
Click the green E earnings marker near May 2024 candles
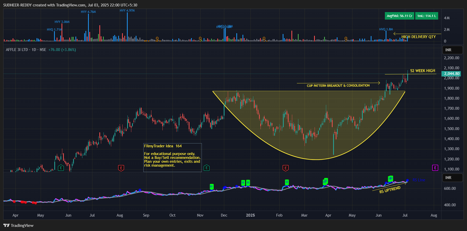61,168
